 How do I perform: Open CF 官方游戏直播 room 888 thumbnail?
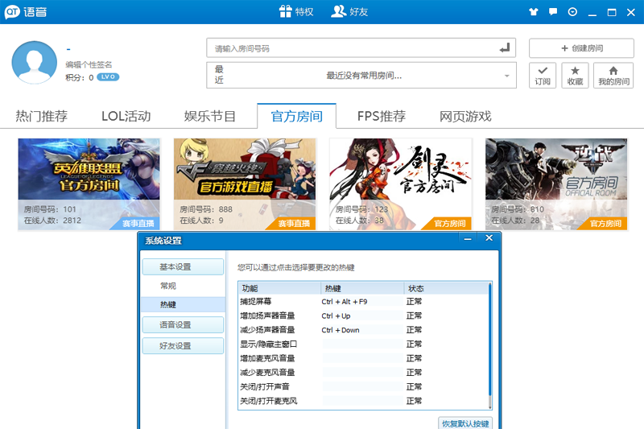pyautogui.click(x=245, y=184)
